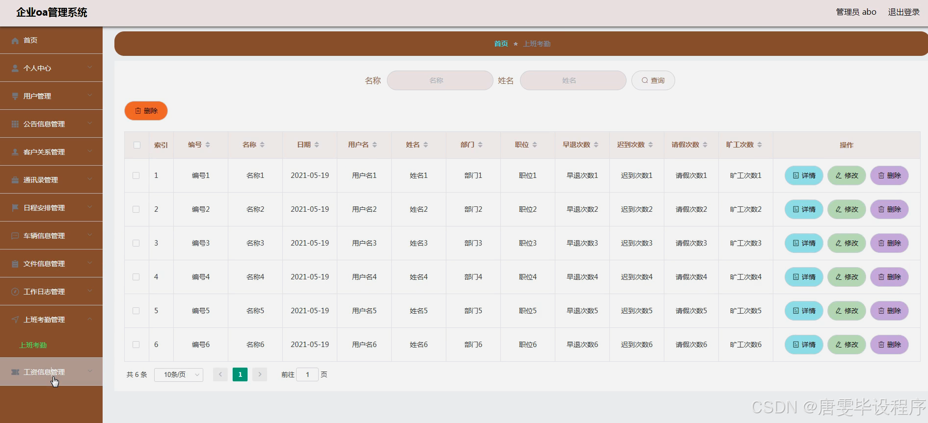Check the box for row 编号1
928x423 pixels.
point(136,175)
